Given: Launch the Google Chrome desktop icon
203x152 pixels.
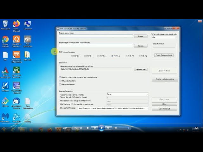Looking at the screenshot, I should (x=5, y=41).
